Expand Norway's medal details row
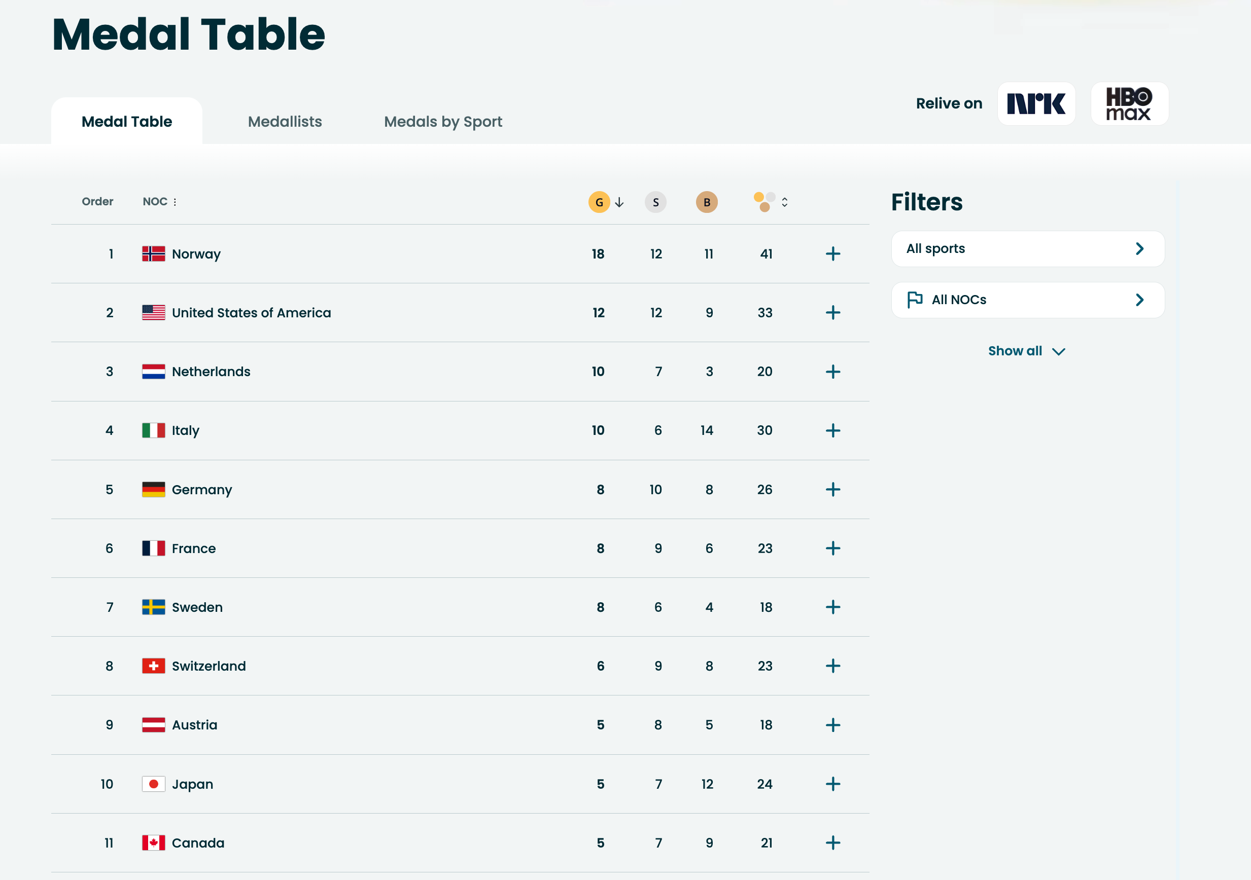Screen dimensions: 1251x880 tap(832, 254)
